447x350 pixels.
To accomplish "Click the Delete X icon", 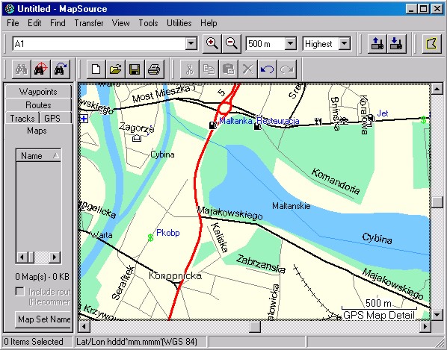I will click(247, 69).
